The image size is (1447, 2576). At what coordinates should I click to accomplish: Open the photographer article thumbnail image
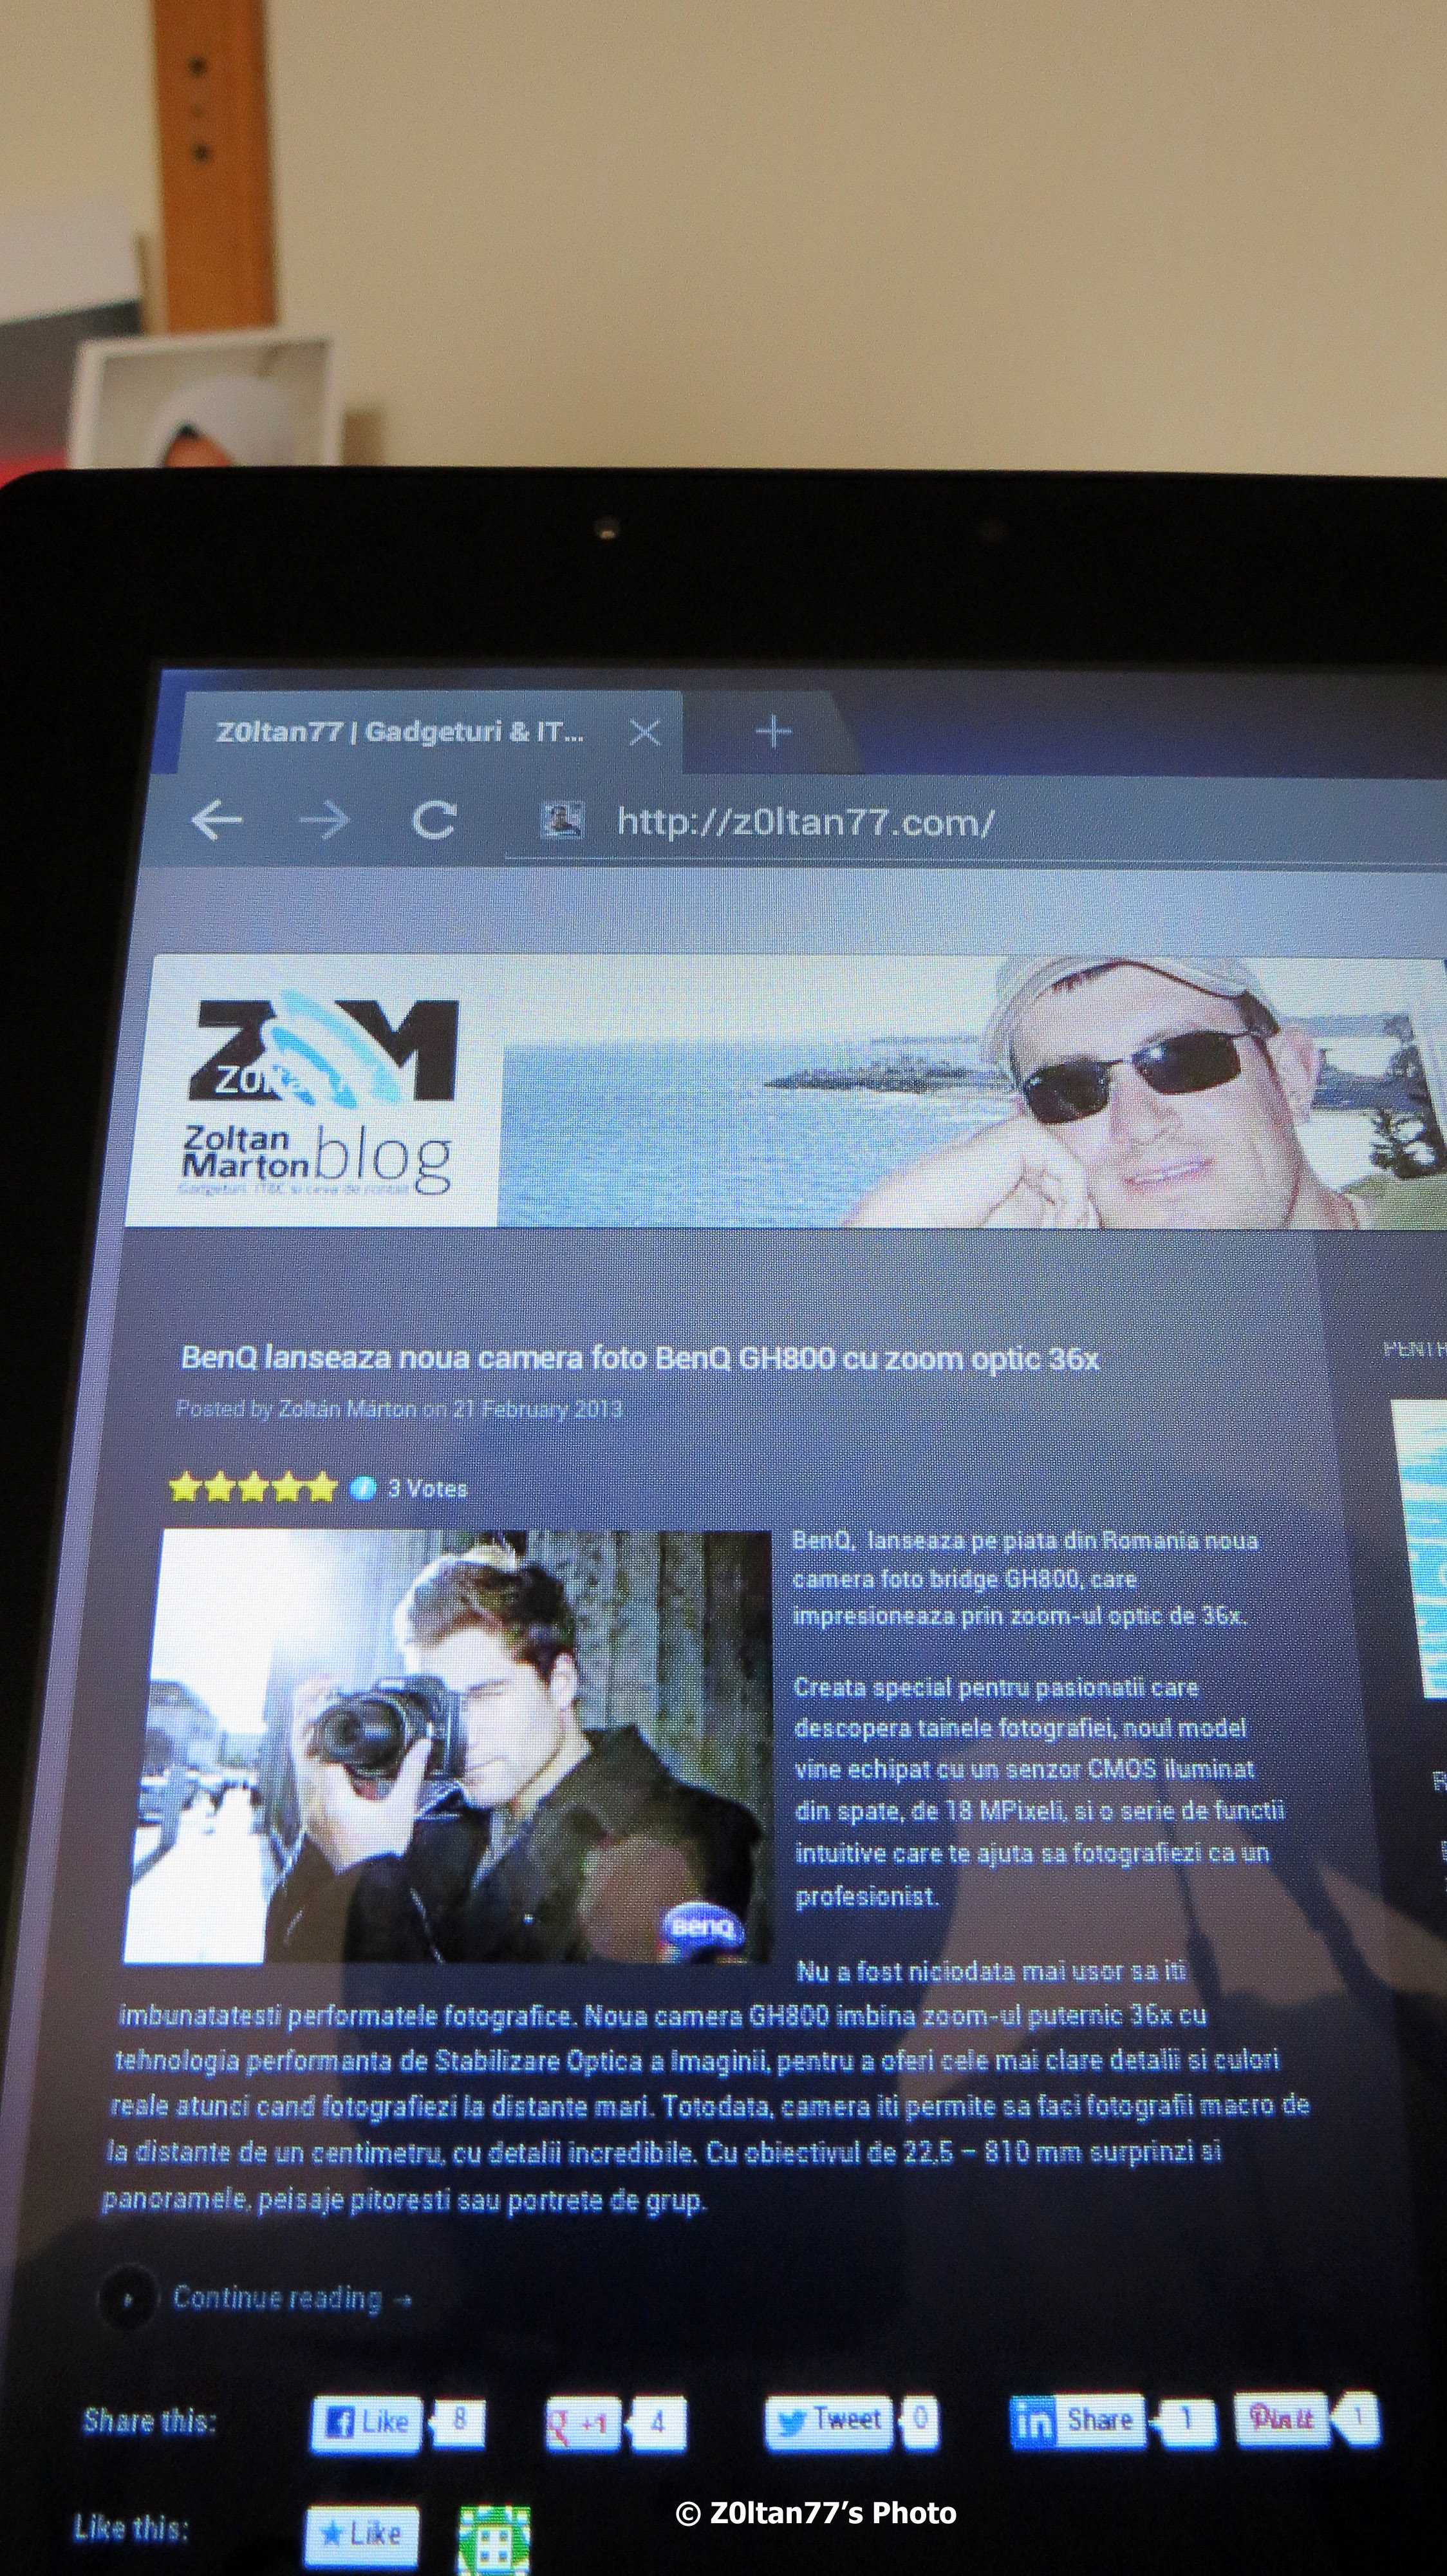pos(450,1745)
